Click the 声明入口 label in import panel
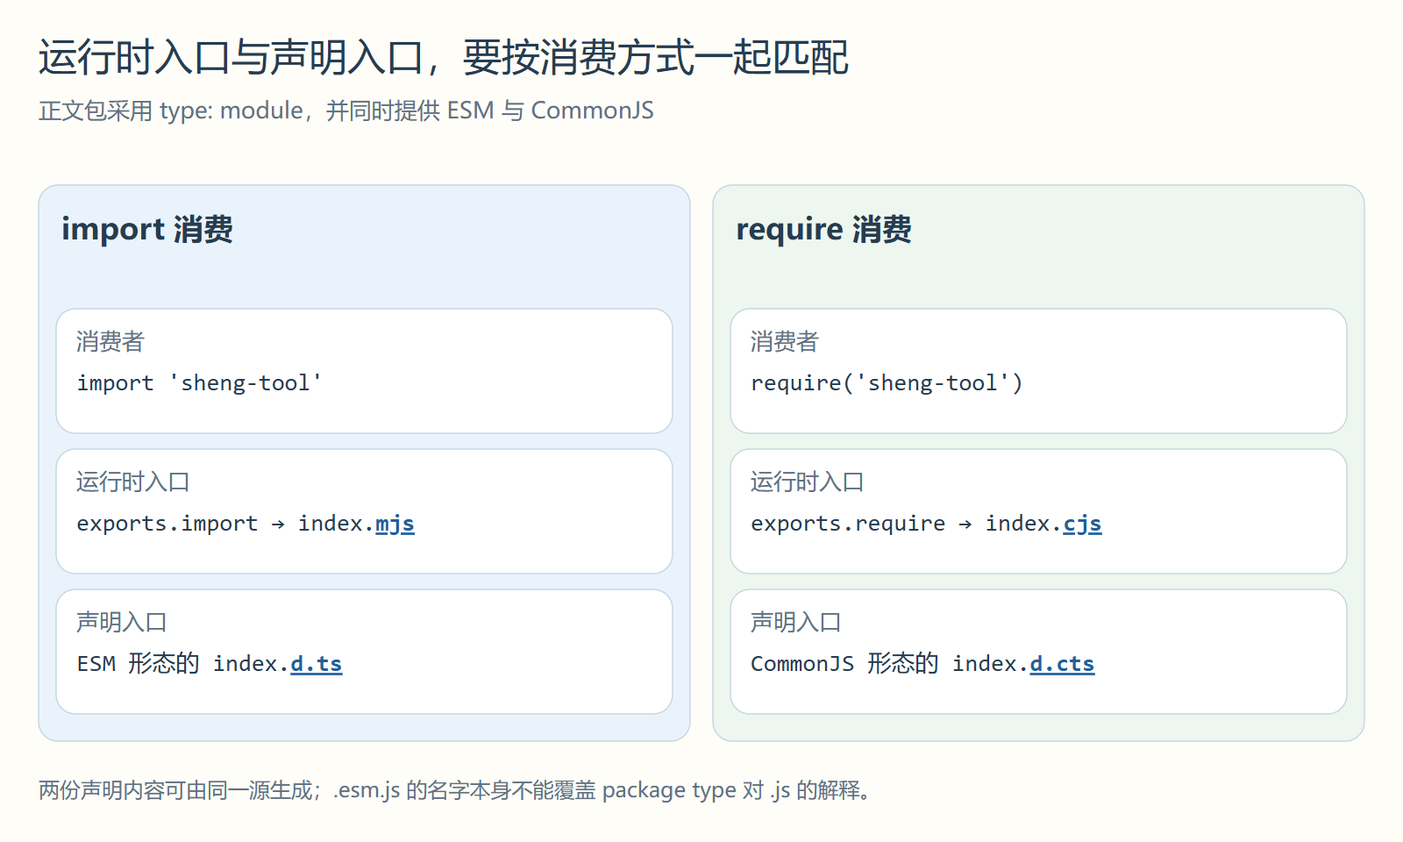 coord(121,622)
